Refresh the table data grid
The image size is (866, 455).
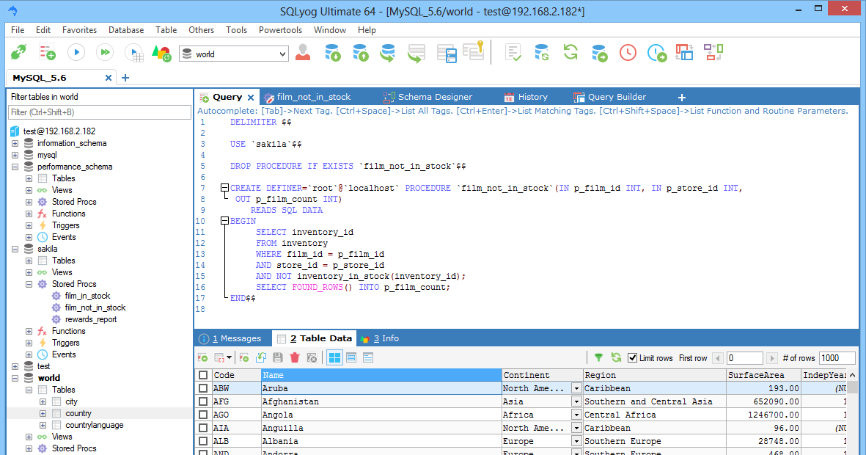[x=615, y=357]
